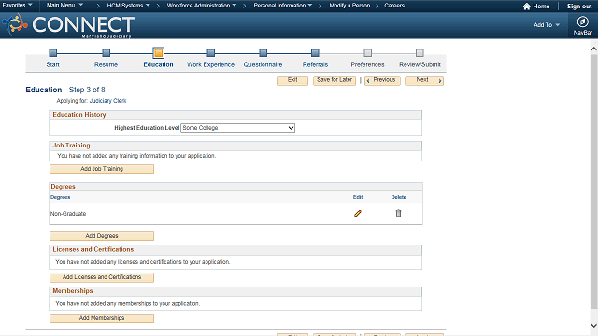The image size is (598, 336).
Task: Select the Review/Submit step marker
Action: coord(420,52)
